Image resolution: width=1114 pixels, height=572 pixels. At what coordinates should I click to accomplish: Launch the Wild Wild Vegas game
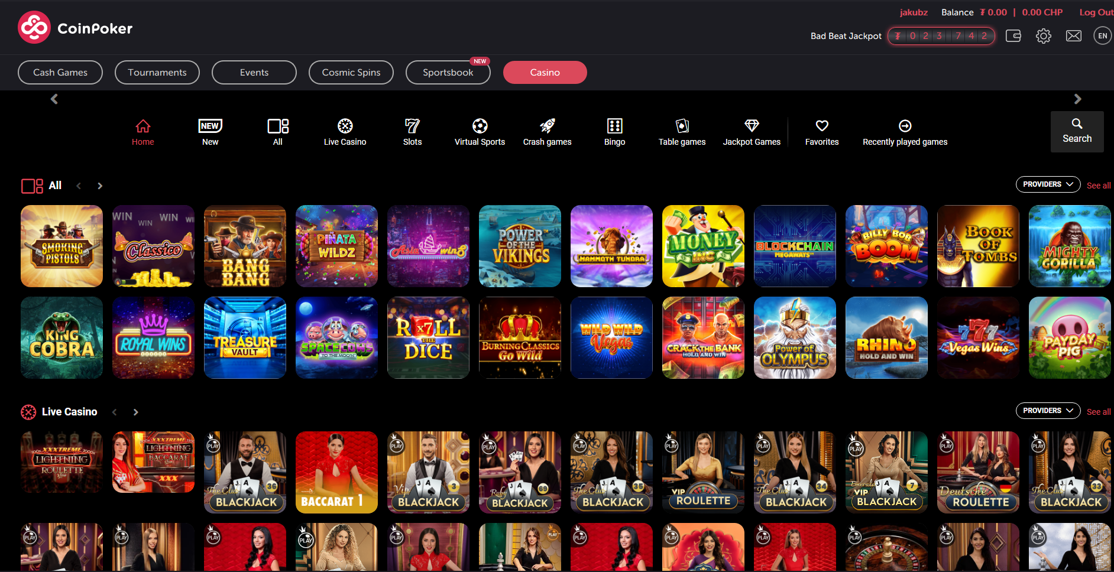611,337
